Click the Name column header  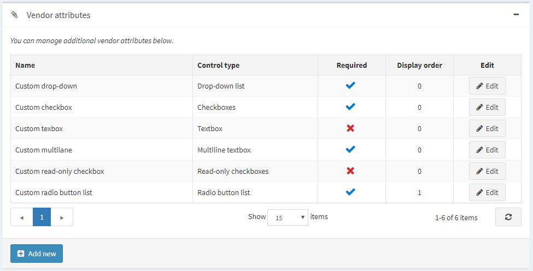(x=25, y=66)
